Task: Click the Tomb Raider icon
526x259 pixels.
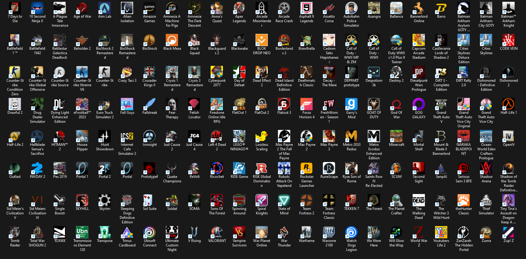Action: tap(15, 232)
